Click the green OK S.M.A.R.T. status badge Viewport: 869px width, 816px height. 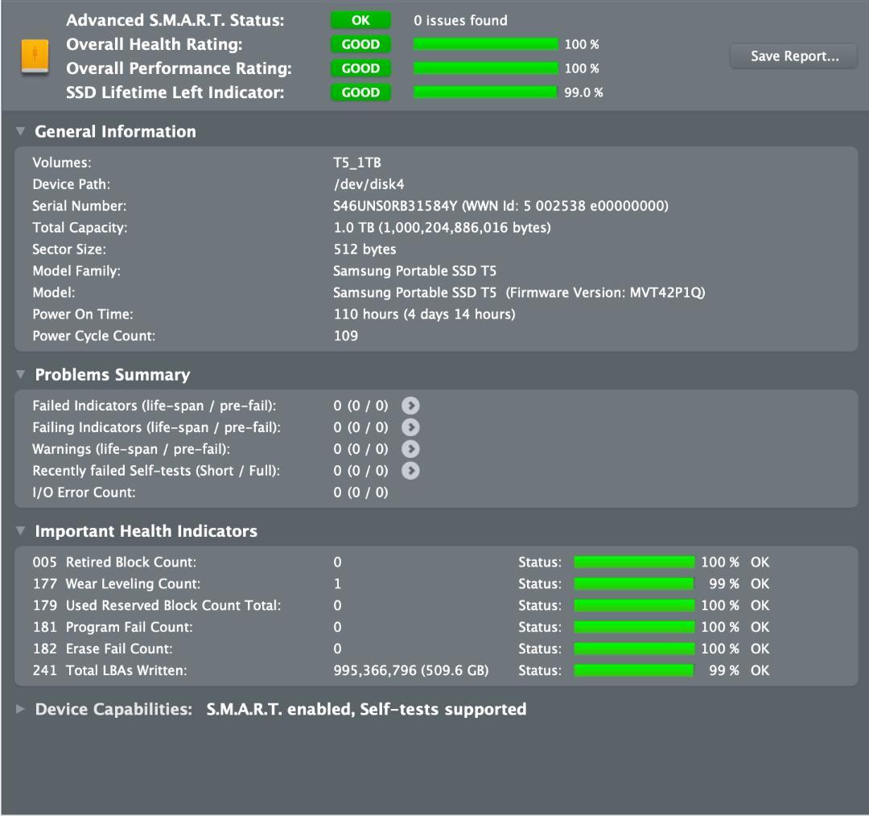360,21
